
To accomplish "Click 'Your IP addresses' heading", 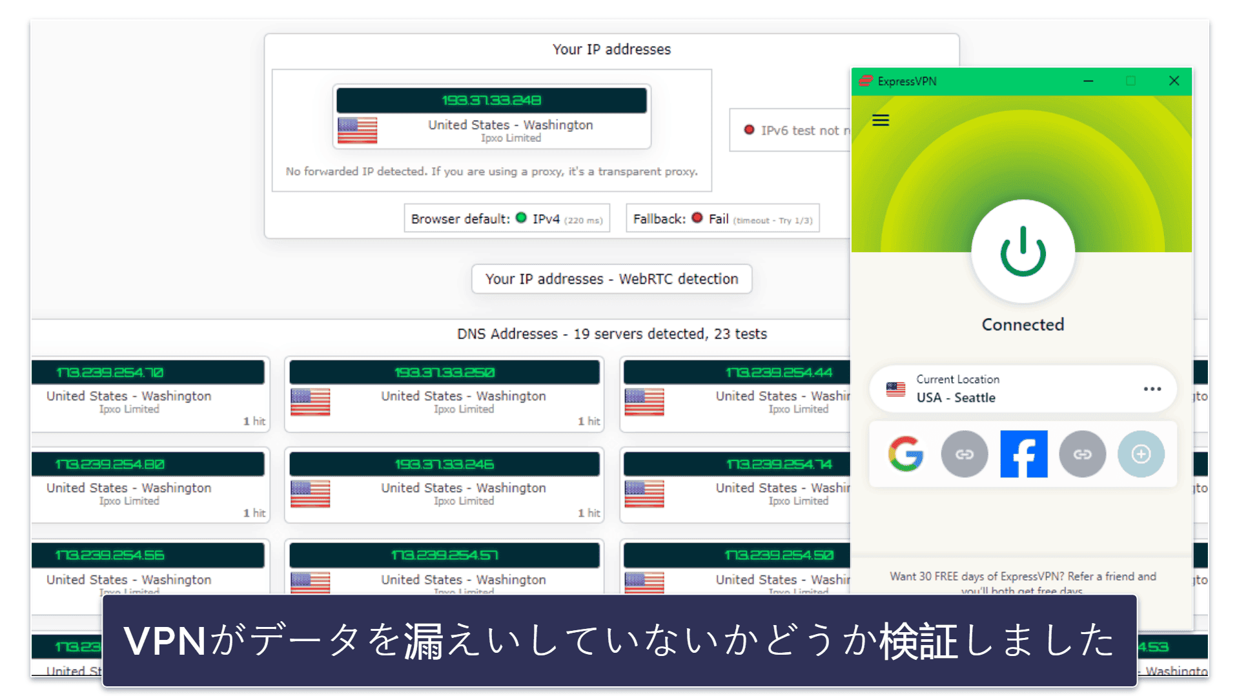I will coord(611,50).
